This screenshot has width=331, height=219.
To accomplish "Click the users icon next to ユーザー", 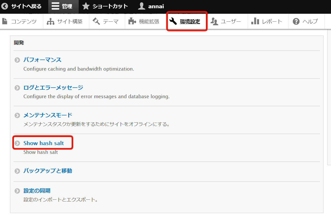I will tap(215, 21).
